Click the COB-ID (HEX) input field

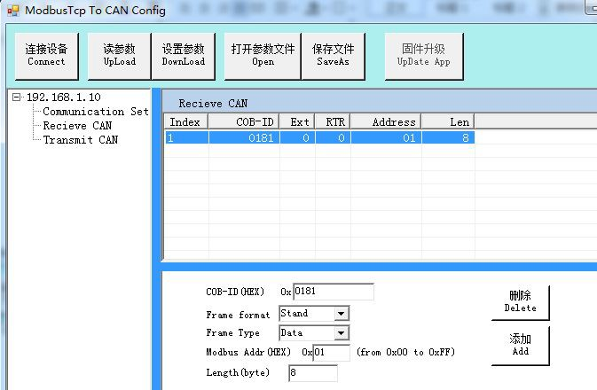[334, 292]
